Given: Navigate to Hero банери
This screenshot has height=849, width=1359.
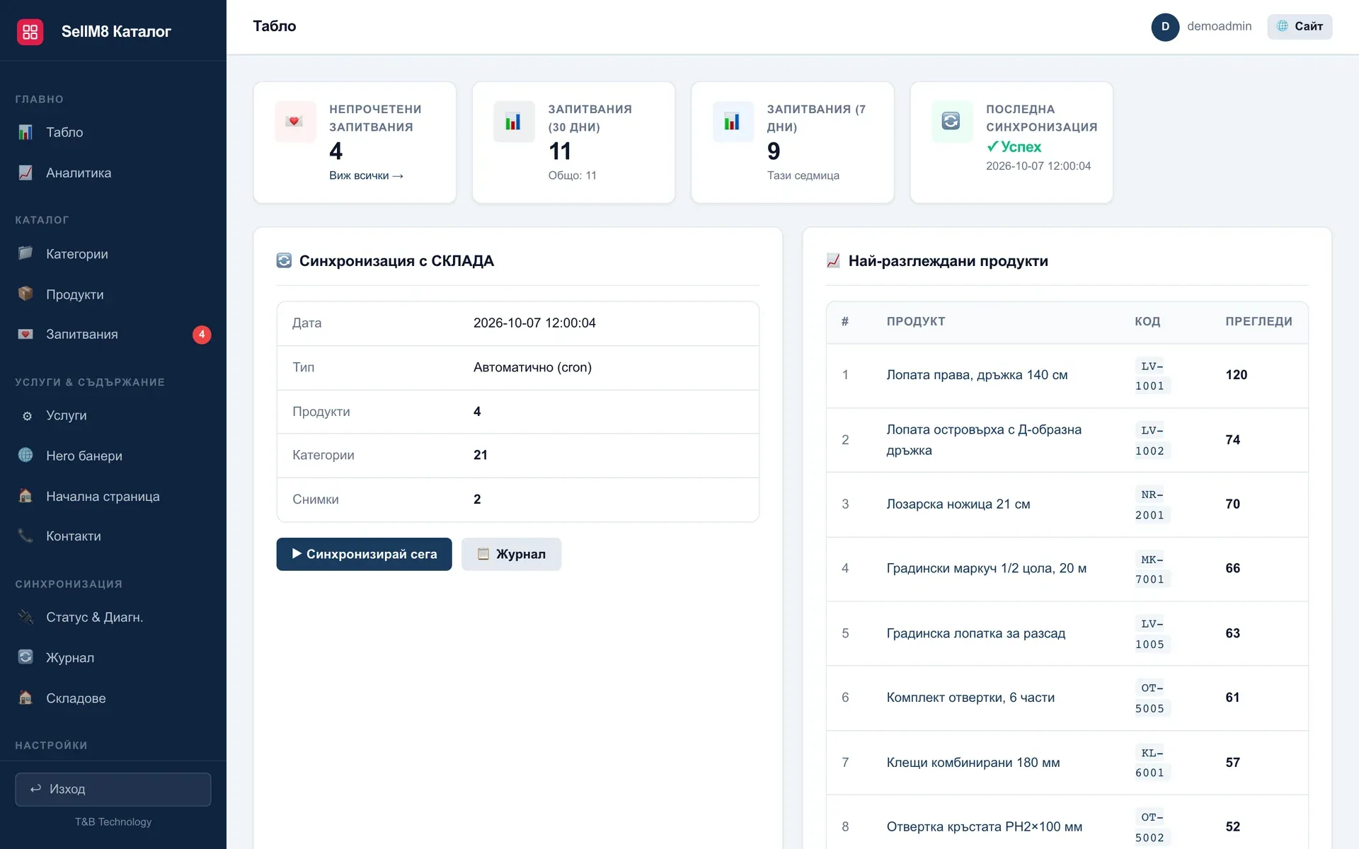Looking at the screenshot, I should (113, 456).
